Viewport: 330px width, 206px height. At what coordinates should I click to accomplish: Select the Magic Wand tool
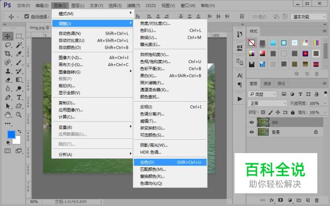[x=19, y=45]
